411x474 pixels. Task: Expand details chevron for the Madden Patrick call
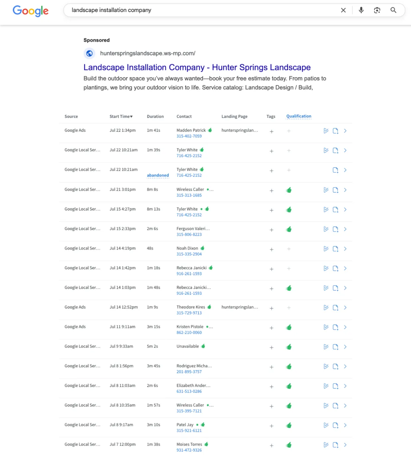click(345, 131)
